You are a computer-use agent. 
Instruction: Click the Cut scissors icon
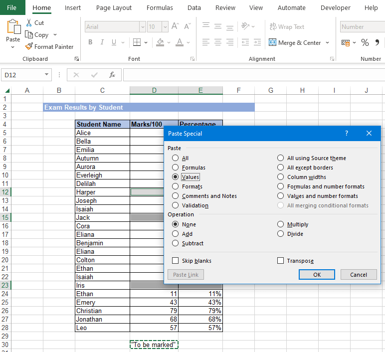click(29, 23)
